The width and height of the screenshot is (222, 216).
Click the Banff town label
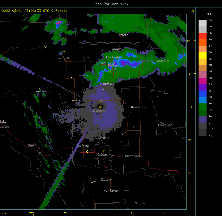(x=32, y=145)
